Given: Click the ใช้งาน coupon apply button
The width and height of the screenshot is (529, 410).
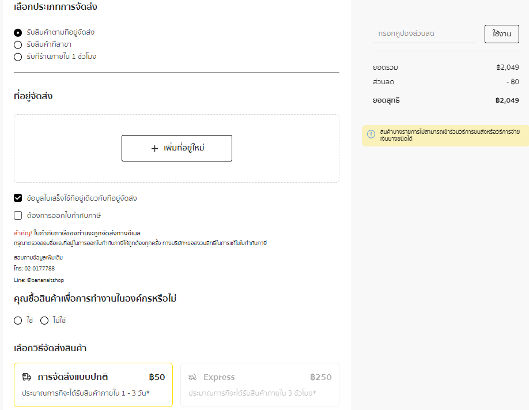Looking at the screenshot, I should pyautogui.click(x=501, y=34).
